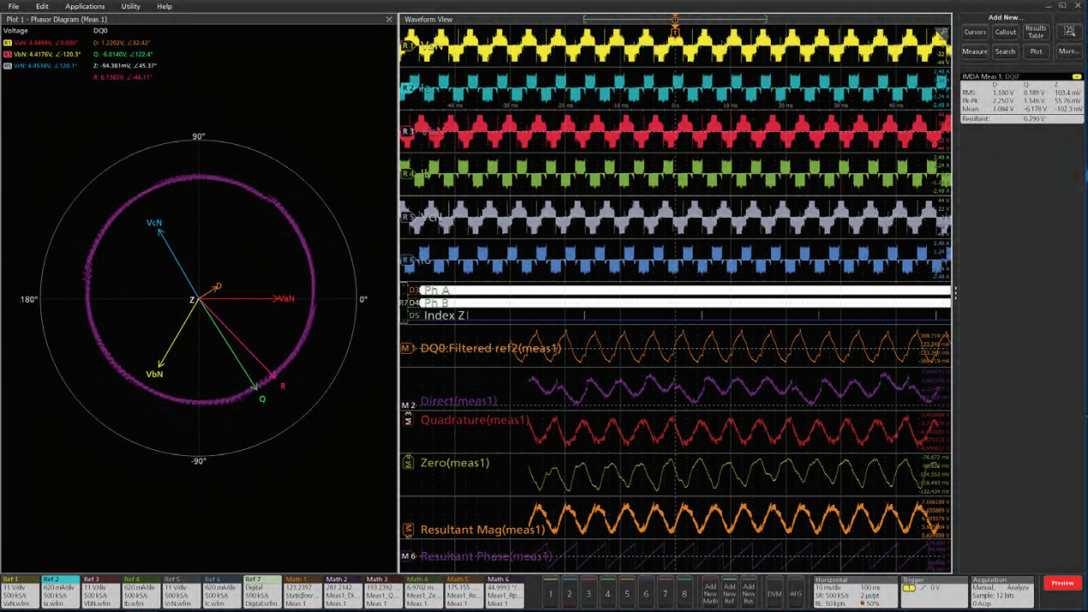Select the D5 Index Z digital label
Screen dimensions: 1088x612
[414, 315]
